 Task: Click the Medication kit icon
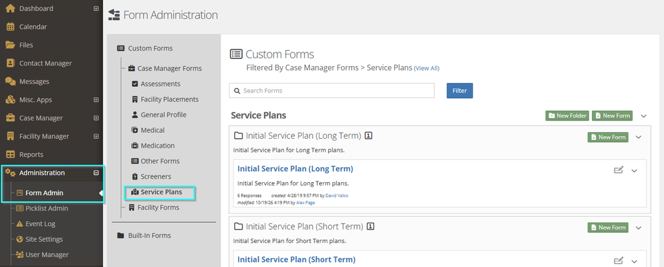(x=135, y=146)
